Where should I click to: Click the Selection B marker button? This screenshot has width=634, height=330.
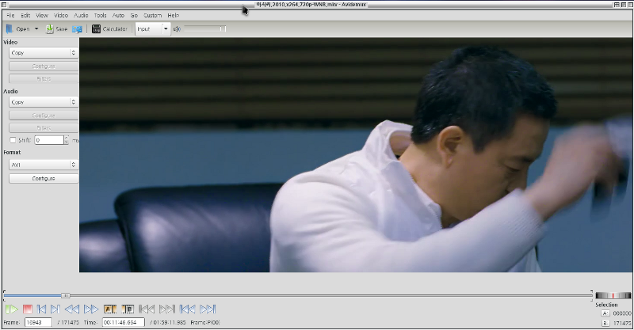click(605, 323)
